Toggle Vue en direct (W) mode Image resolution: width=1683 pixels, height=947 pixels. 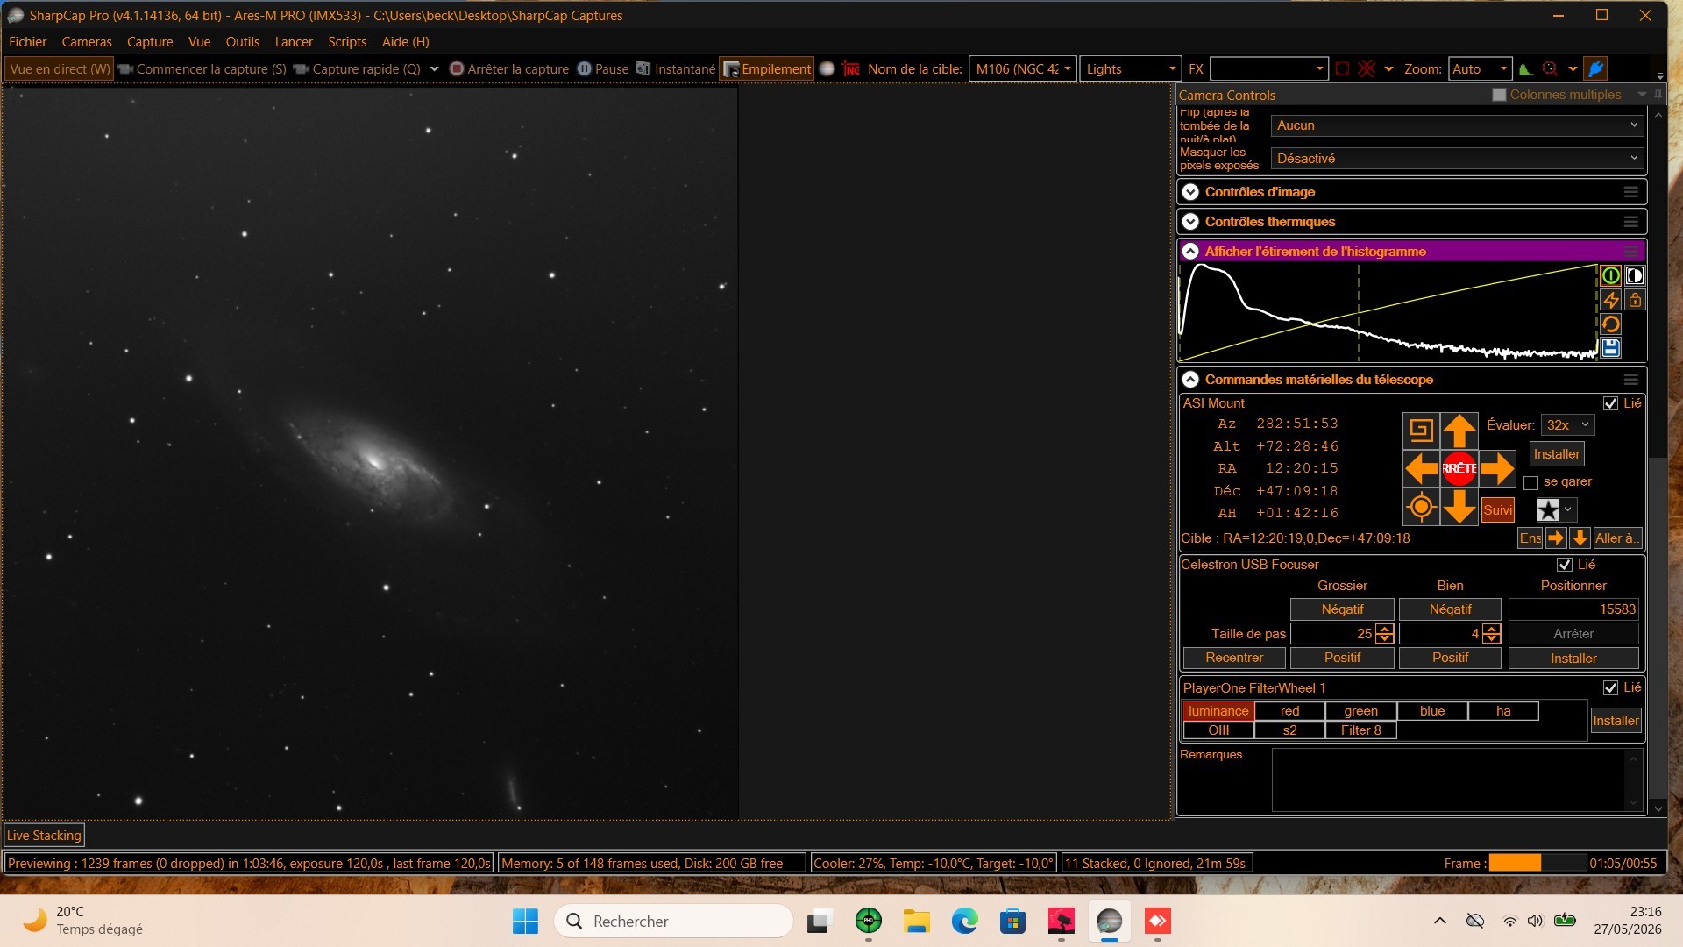[x=60, y=68]
